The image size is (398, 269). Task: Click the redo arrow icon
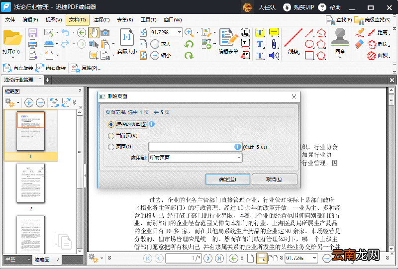65,44
